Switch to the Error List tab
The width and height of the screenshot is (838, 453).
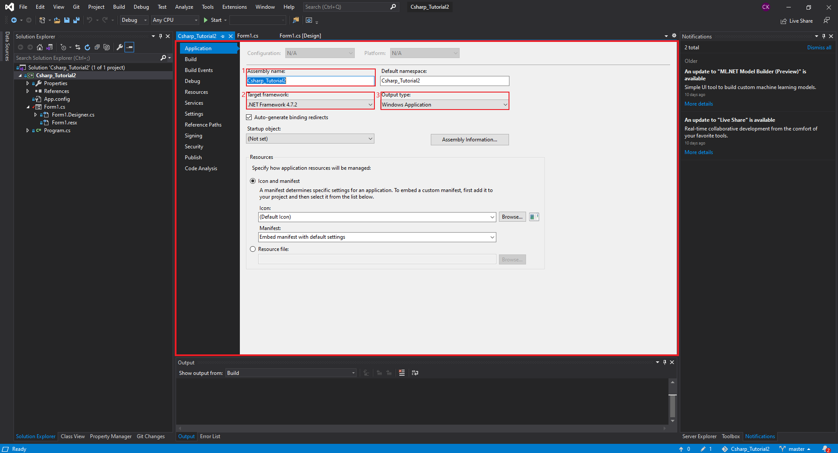(210, 436)
